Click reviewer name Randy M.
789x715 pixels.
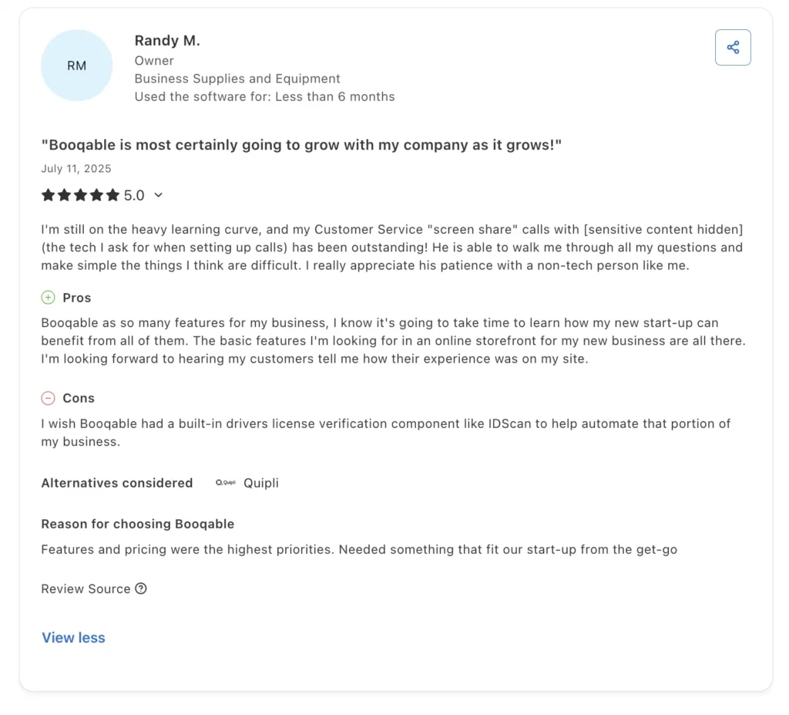167,41
